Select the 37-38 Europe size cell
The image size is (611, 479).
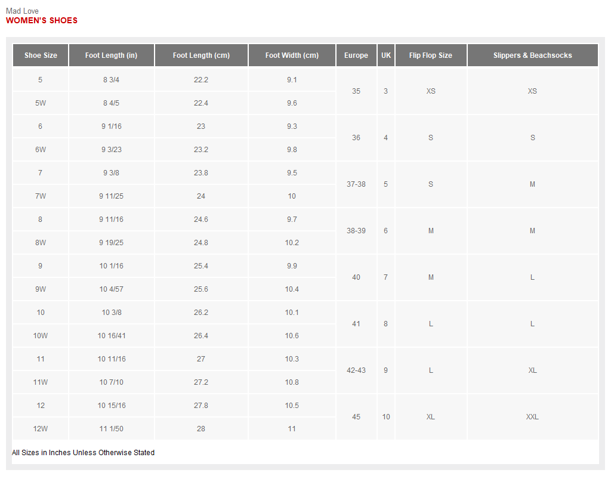[x=356, y=184]
